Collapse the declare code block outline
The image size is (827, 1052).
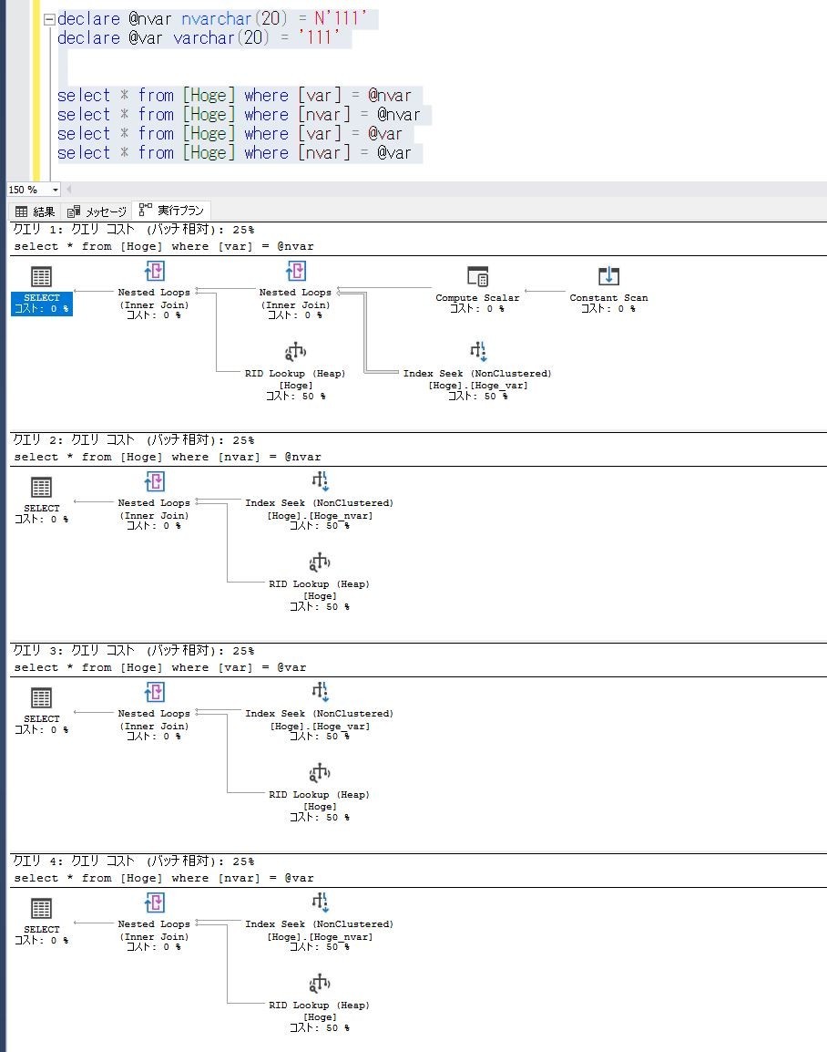[49, 19]
